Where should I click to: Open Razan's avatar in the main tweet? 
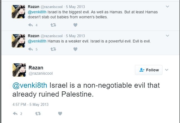click(x=19, y=70)
